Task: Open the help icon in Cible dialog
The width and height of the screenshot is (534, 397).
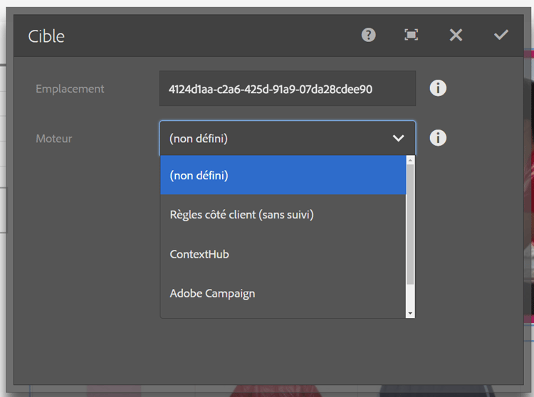Action: coord(369,35)
